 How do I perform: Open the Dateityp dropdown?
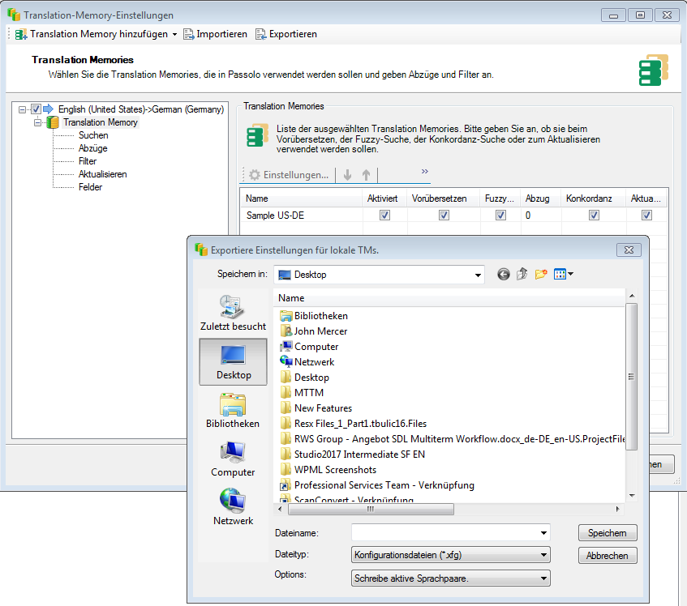click(543, 556)
